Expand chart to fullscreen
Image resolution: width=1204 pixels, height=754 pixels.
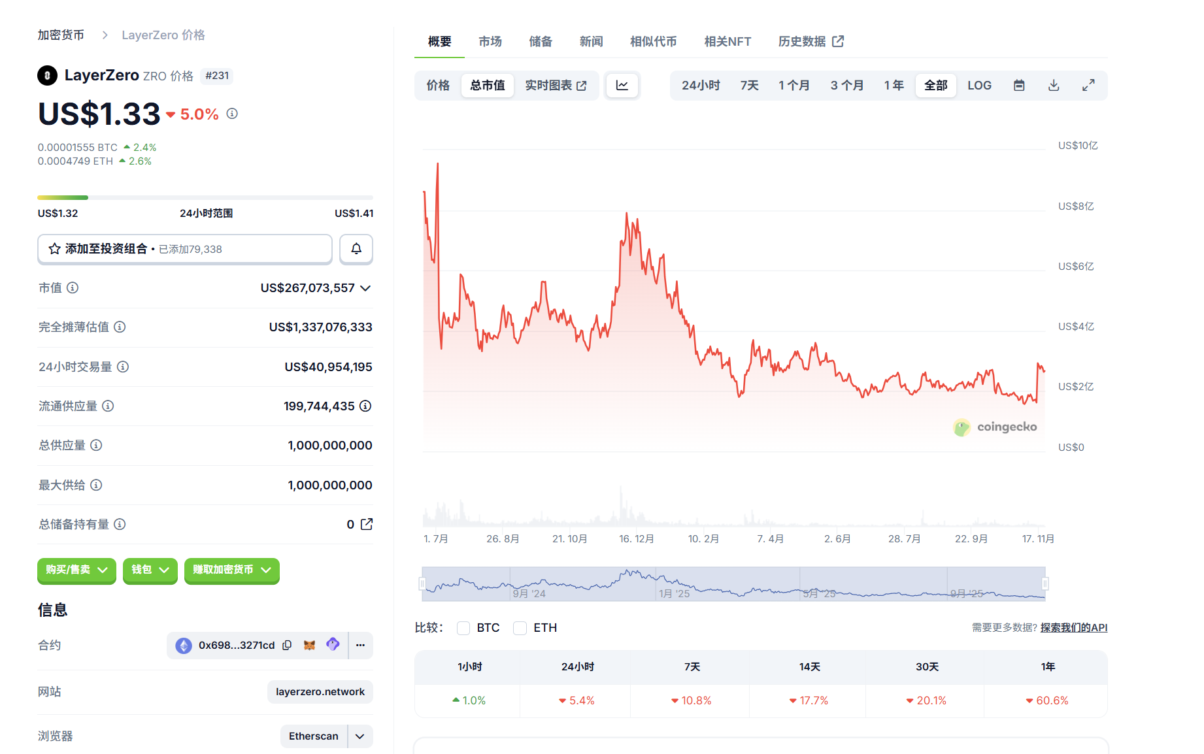[1088, 86]
